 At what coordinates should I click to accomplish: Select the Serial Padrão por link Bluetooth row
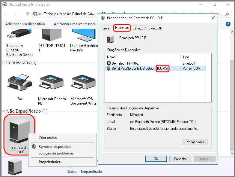click(132, 69)
